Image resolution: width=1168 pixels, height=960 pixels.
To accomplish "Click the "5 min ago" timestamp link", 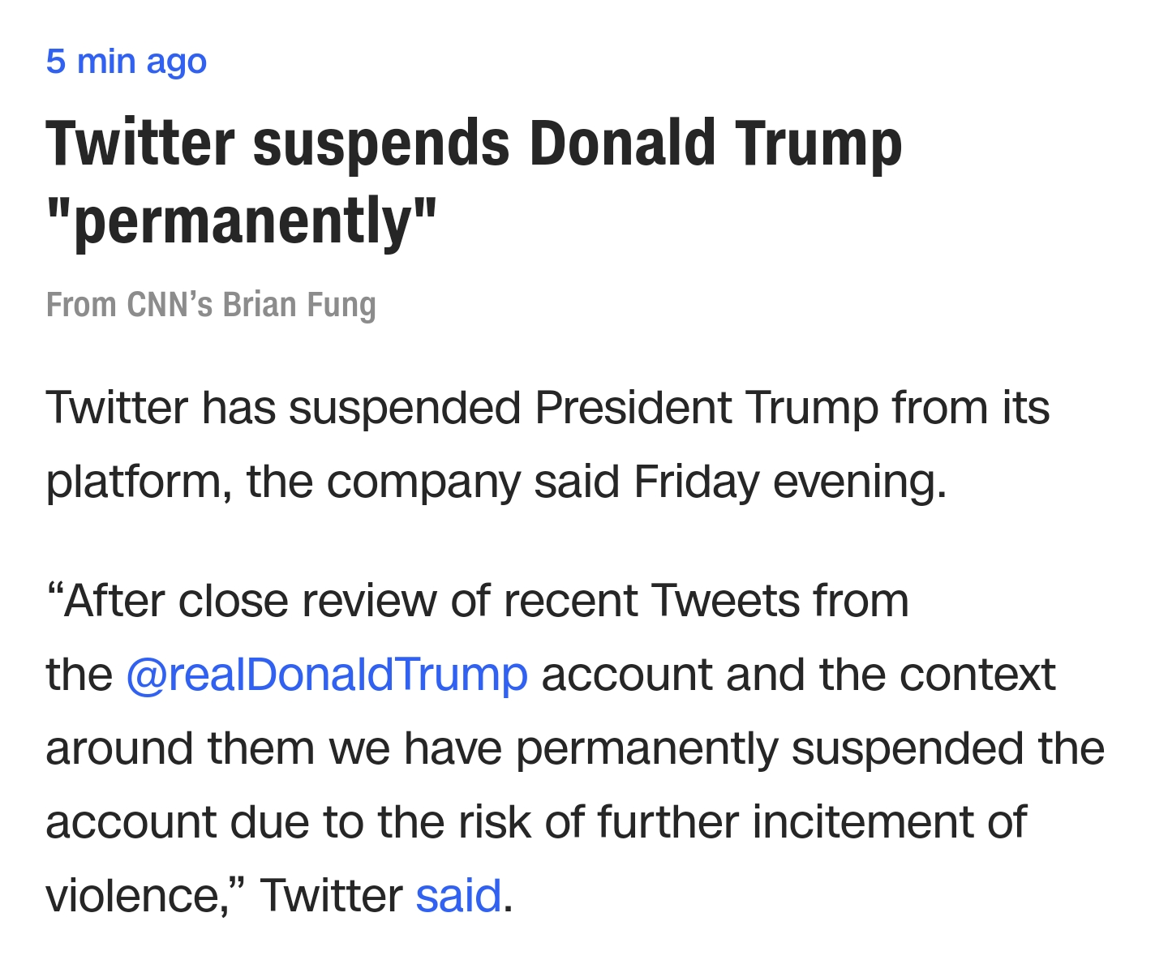I will [x=126, y=62].
